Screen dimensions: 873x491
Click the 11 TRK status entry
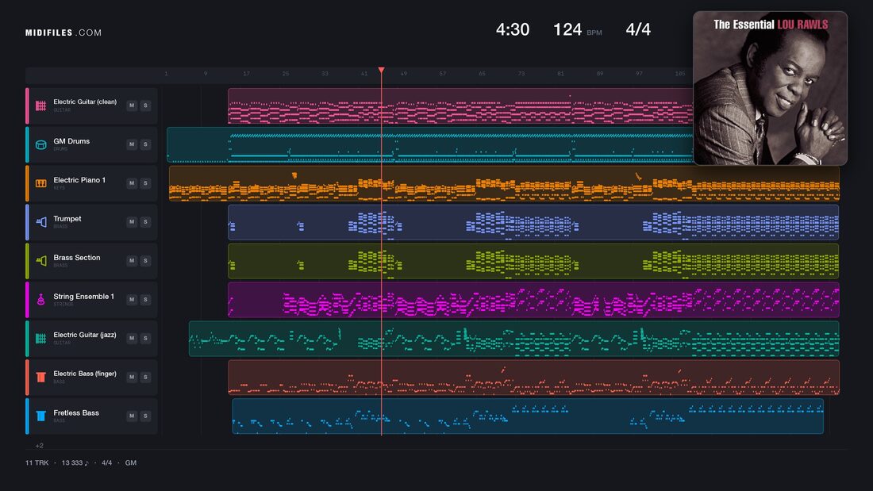(x=37, y=462)
